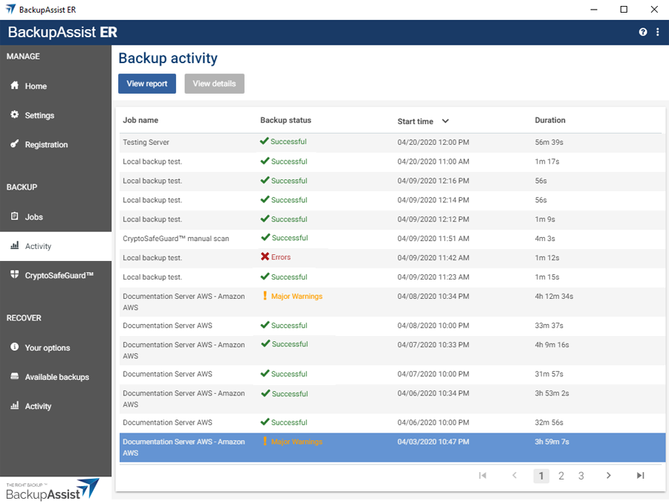Select the Testing Server job row
Screen dimensions: 669x504
(x=392, y=143)
